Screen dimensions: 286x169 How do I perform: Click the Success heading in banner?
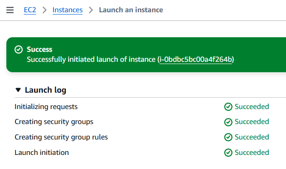pos(39,50)
